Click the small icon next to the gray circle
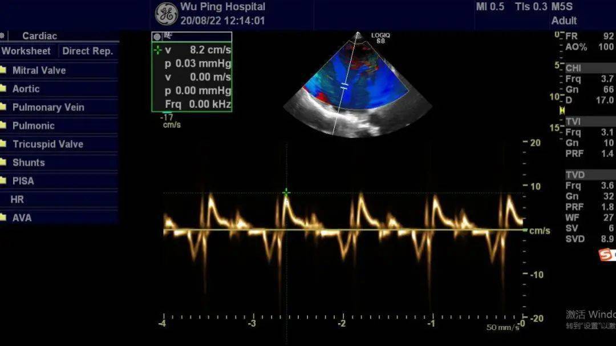This screenshot has height=346, width=616. coord(168,36)
